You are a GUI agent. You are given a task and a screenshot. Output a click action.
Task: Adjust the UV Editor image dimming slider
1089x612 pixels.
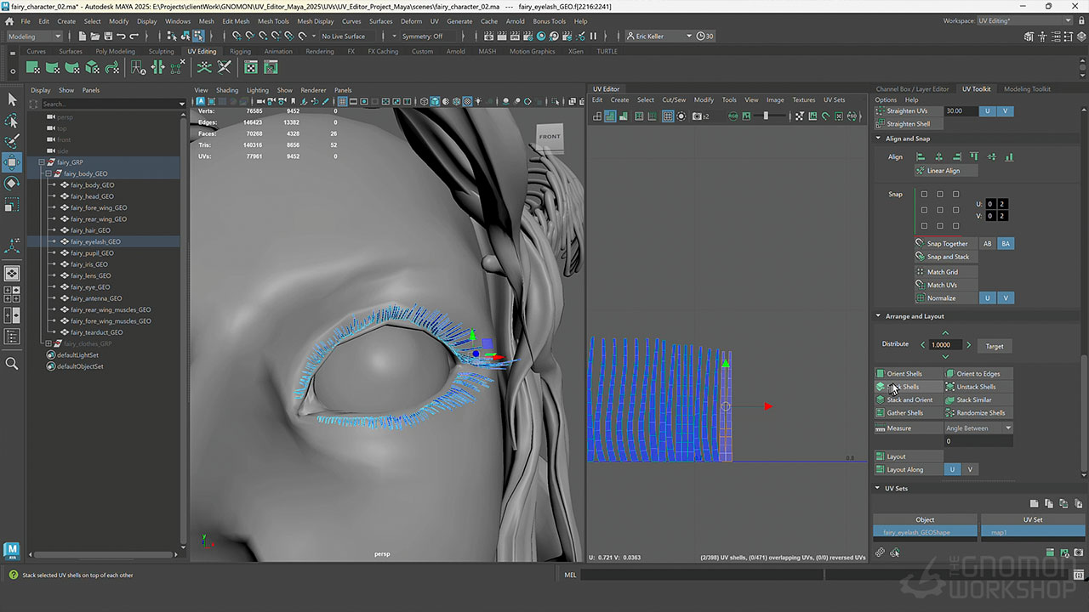pyautogui.click(x=766, y=116)
